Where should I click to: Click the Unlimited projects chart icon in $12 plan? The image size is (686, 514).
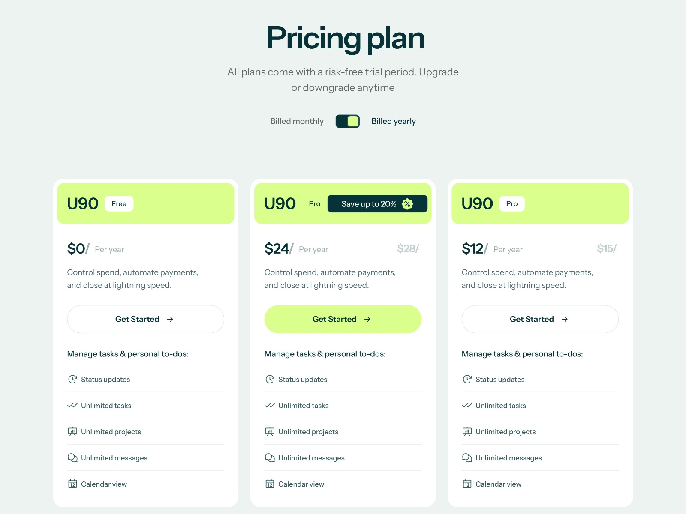467,432
